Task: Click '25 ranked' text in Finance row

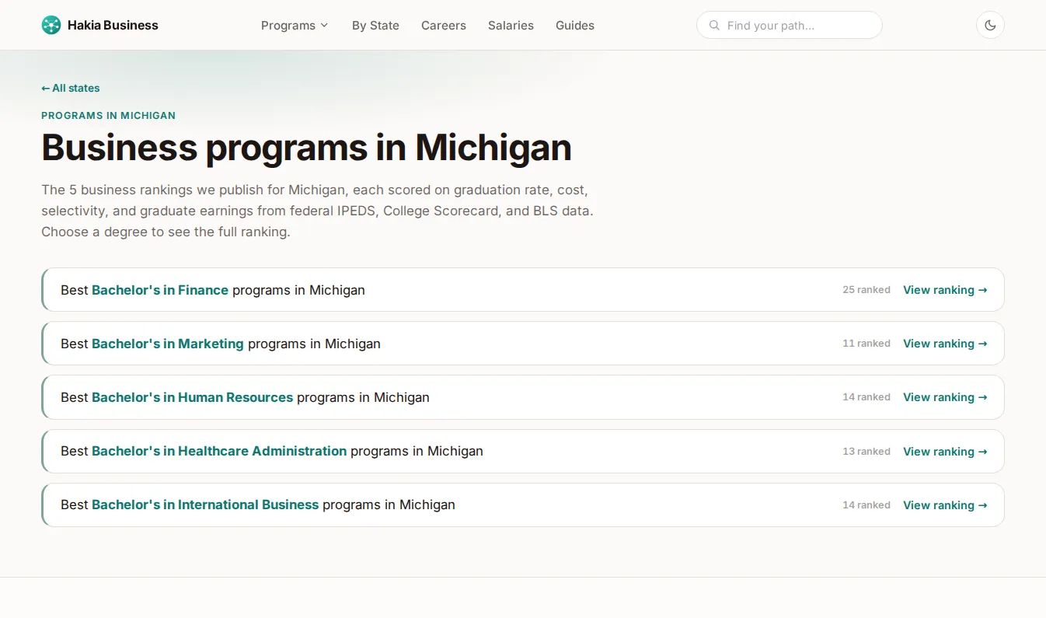Action: pos(866,290)
